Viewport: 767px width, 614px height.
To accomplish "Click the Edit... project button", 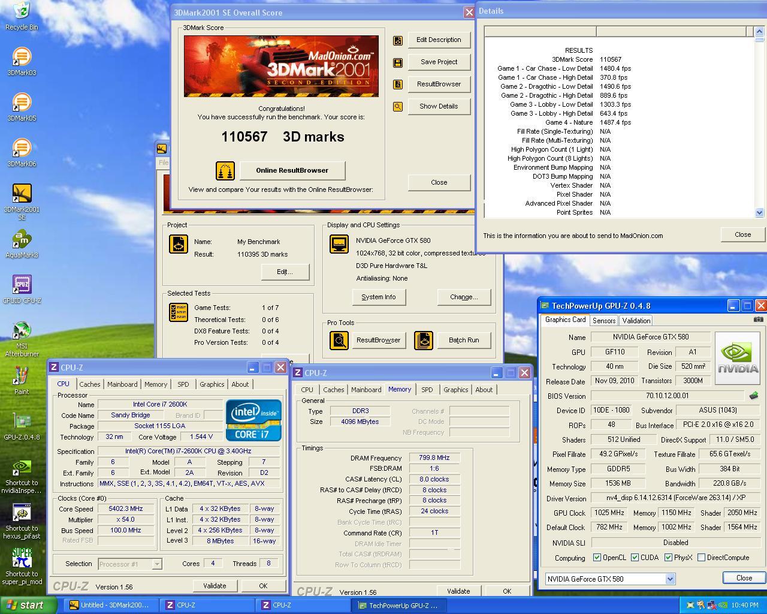I will pyautogui.click(x=285, y=272).
